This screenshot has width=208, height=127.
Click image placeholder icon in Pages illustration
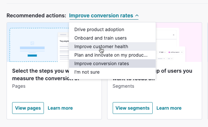click(x=32, y=43)
